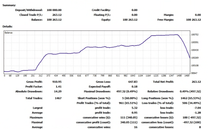Click the Total Net Profit value
This screenshot has height=129, width=208.
click(x=196, y=82)
